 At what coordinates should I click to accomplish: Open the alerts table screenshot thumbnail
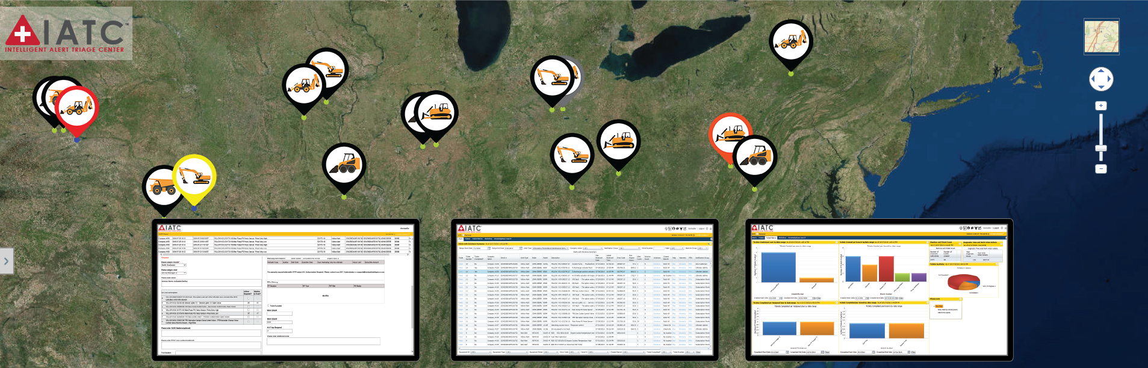(585, 290)
